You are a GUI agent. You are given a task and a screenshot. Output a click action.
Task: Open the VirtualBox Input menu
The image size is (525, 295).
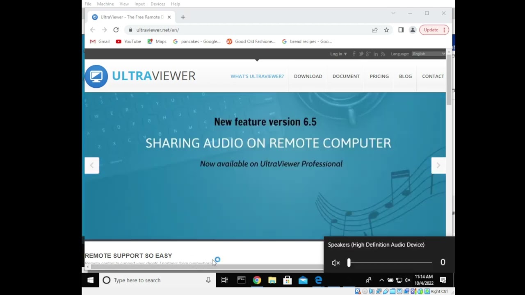139,4
